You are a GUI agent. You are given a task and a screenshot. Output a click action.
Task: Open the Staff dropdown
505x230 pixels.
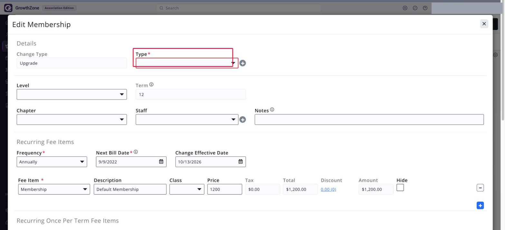[187, 120]
